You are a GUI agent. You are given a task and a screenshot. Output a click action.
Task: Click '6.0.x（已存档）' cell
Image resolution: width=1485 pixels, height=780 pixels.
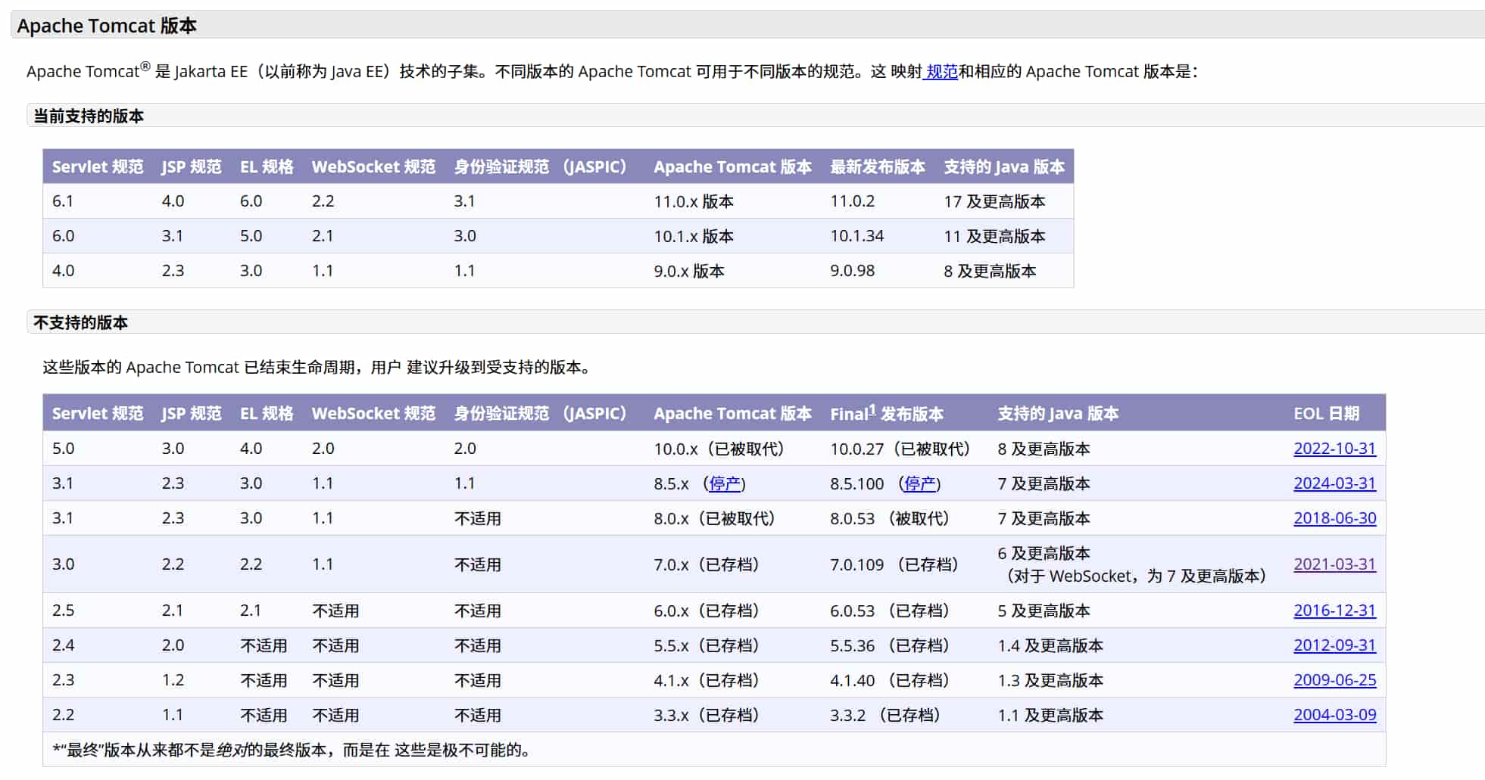706,611
